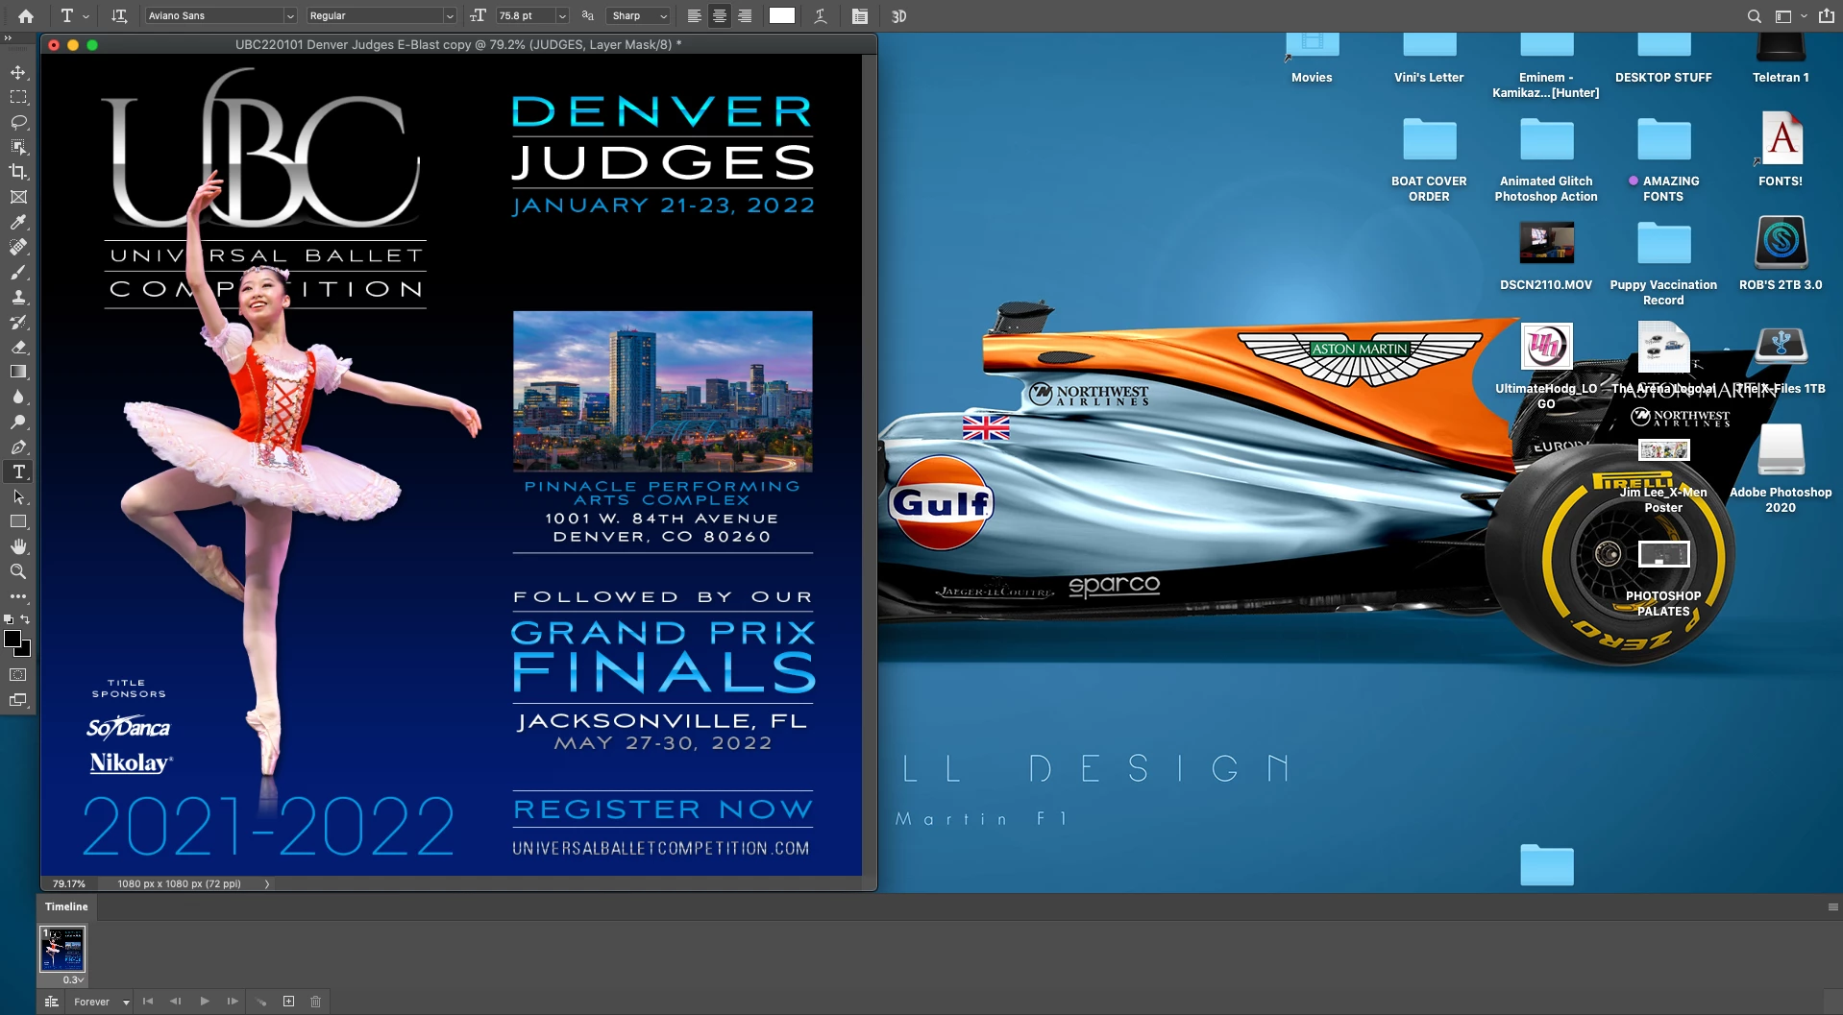Select the Dodge tool
The width and height of the screenshot is (1843, 1015).
tap(18, 422)
